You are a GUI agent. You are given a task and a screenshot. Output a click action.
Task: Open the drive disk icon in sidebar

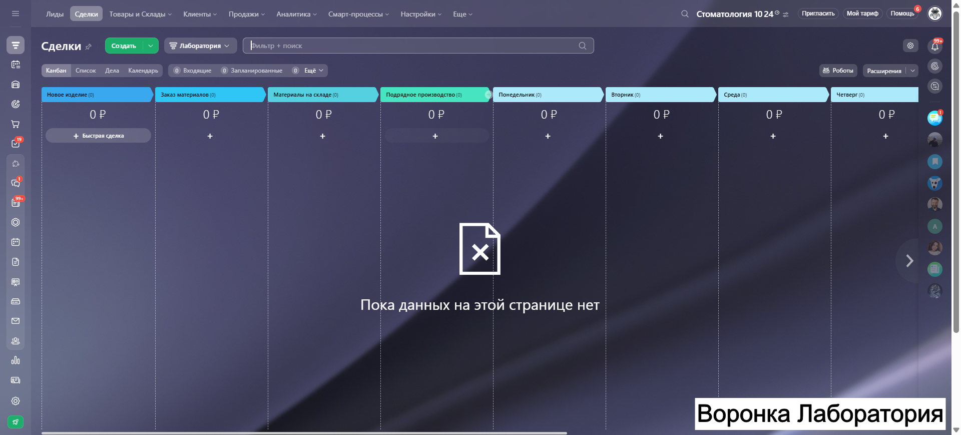(16, 301)
